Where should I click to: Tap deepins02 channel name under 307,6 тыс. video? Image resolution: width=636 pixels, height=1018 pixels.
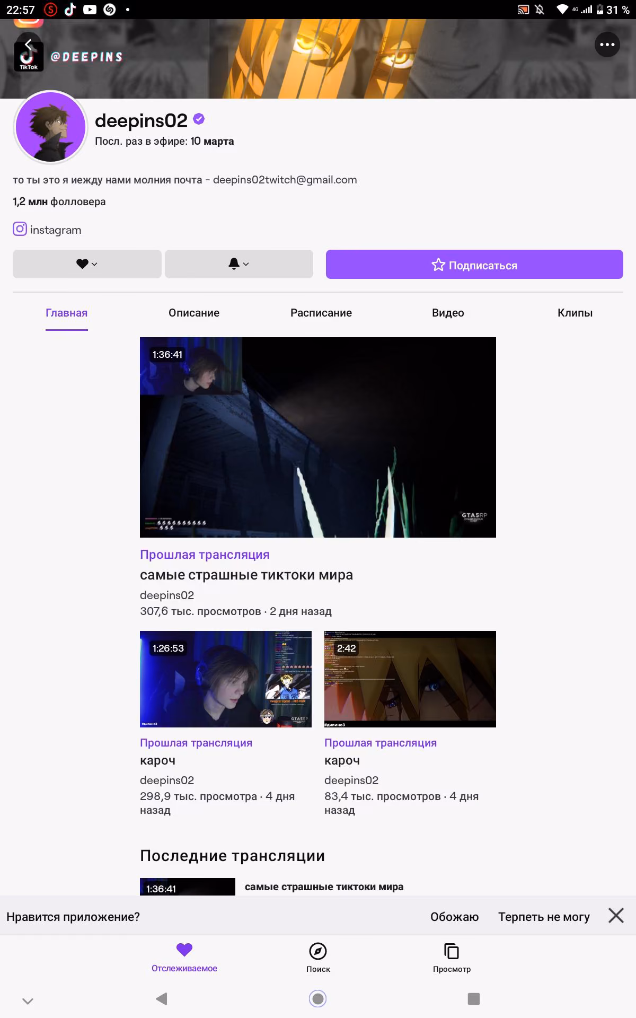(x=167, y=595)
